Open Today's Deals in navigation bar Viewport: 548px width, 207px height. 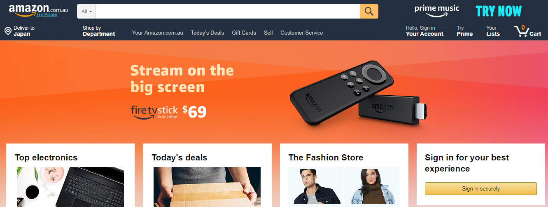tap(208, 33)
